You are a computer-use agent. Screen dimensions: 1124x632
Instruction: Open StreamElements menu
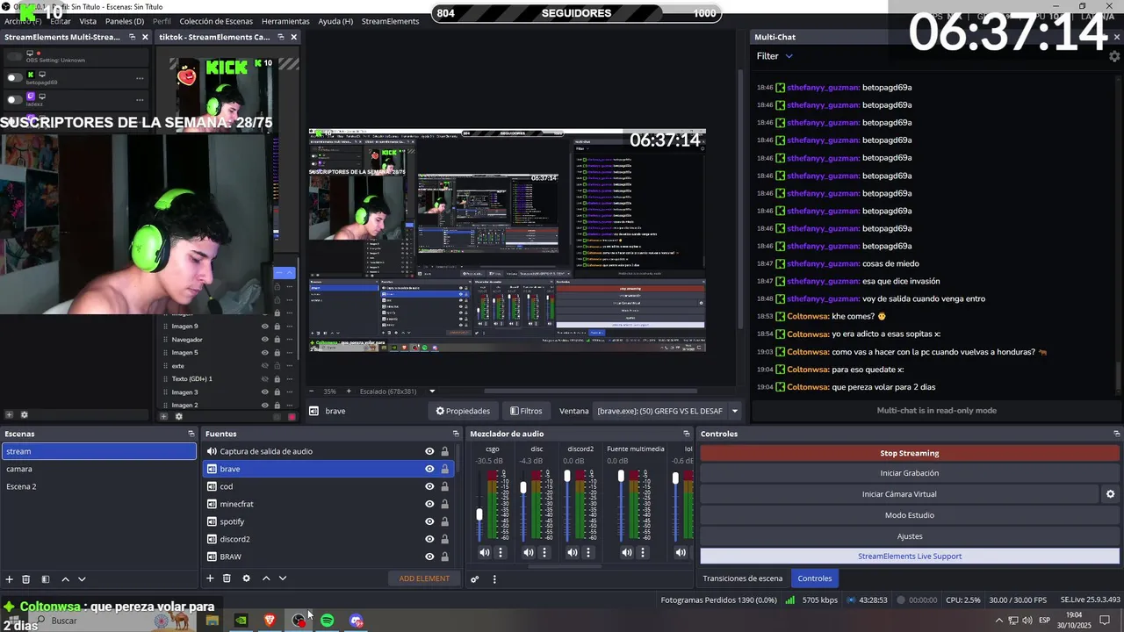390,21
